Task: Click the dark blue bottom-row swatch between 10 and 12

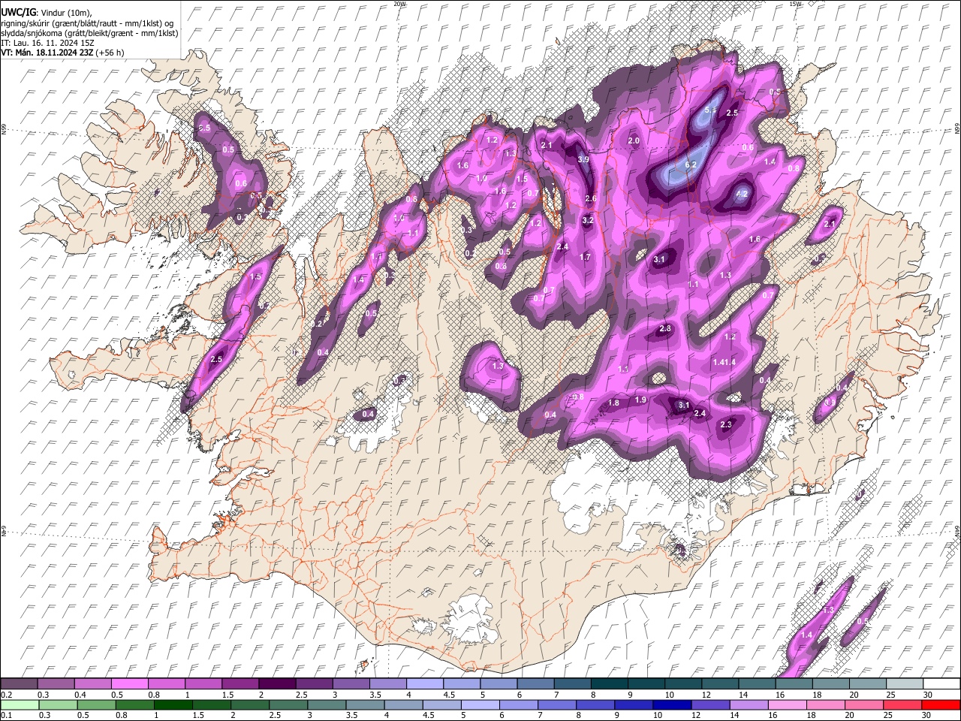Action: coord(673,704)
